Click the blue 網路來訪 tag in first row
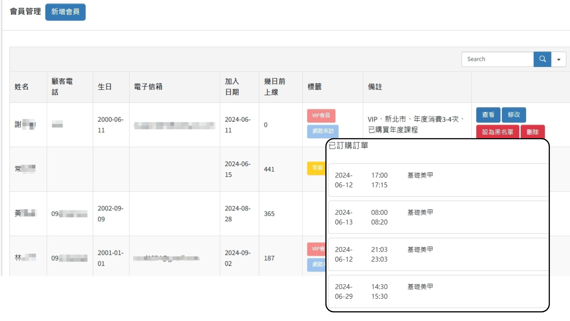The height and width of the screenshot is (321, 570). 322,131
